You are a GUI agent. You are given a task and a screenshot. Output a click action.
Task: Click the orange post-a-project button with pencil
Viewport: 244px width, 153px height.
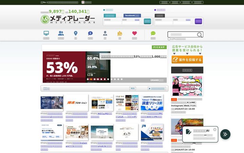[x=187, y=60]
